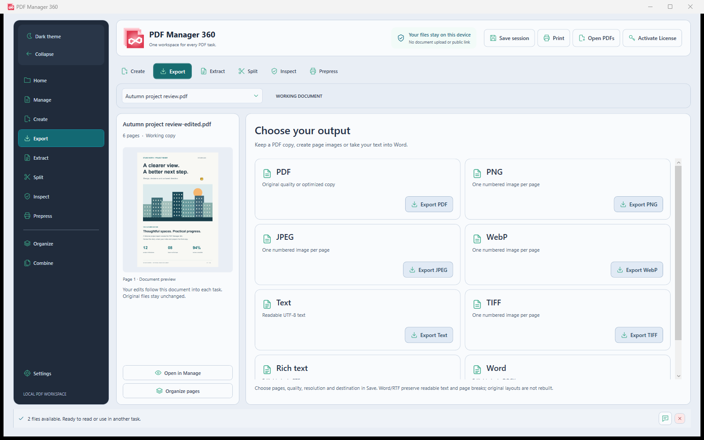Toggle the Dark theme option

(61, 37)
